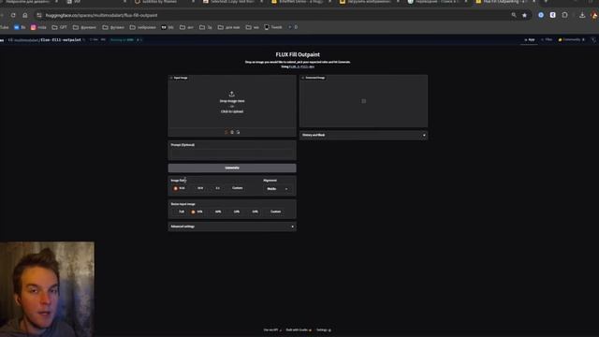Select the 75% resize input option
The height and width of the screenshot is (337, 599).
point(197,212)
